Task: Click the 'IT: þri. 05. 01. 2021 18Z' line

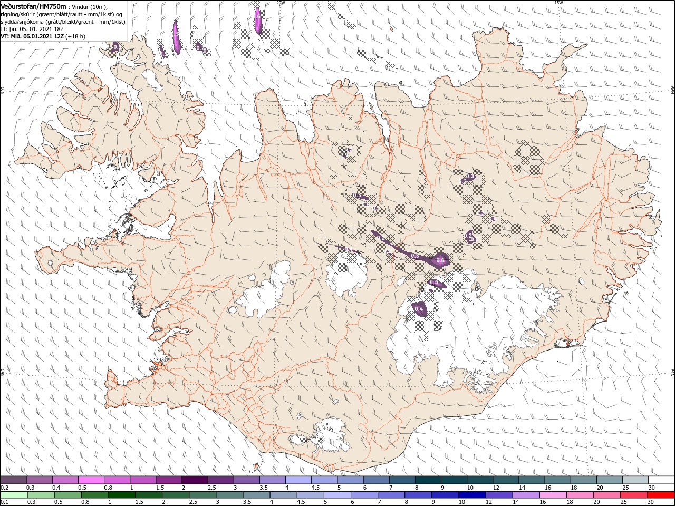Action: (31, 29)
